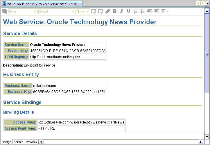The height and width of the screenshot is (145, 210).
Task: Click the scroll tabs right arrow
Action: 203,3
